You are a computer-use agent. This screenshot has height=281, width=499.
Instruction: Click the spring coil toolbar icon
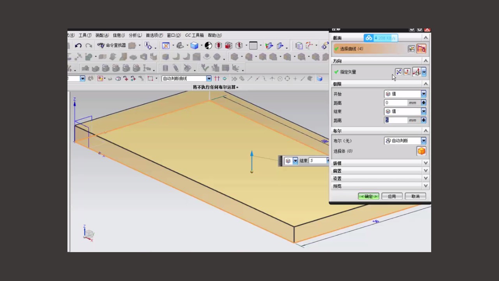176,68
